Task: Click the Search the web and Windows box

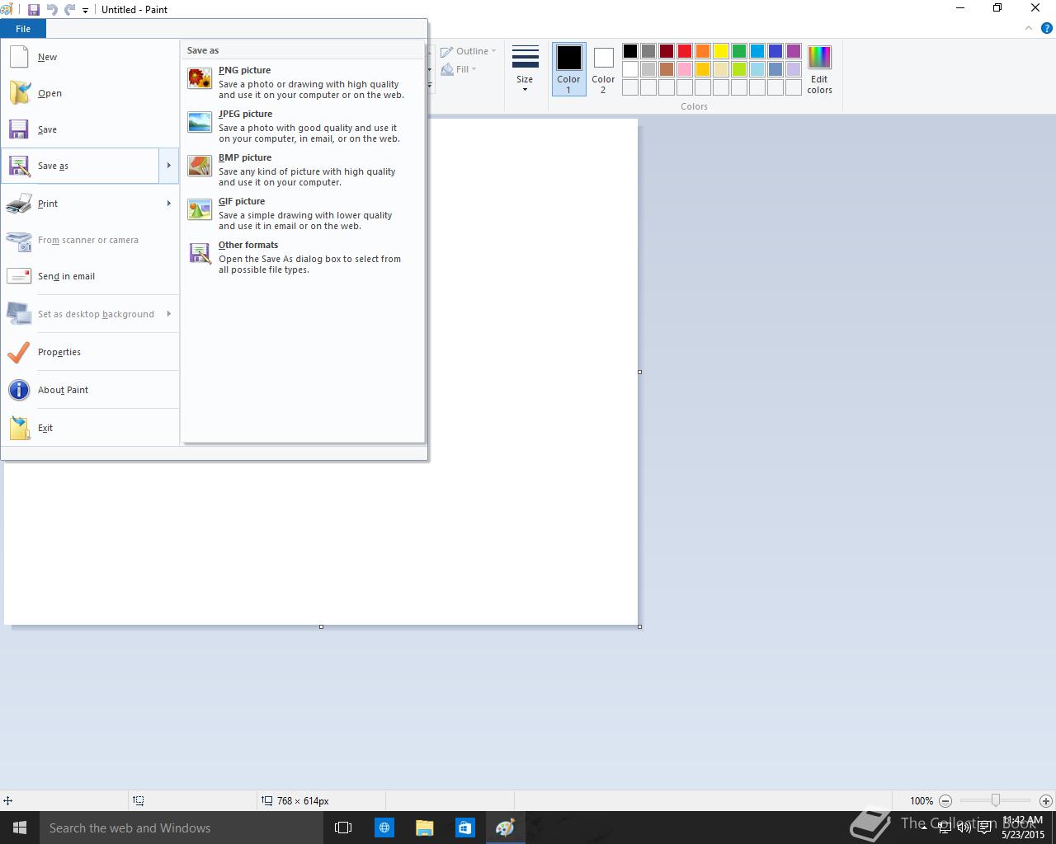Action: point(181,828)
